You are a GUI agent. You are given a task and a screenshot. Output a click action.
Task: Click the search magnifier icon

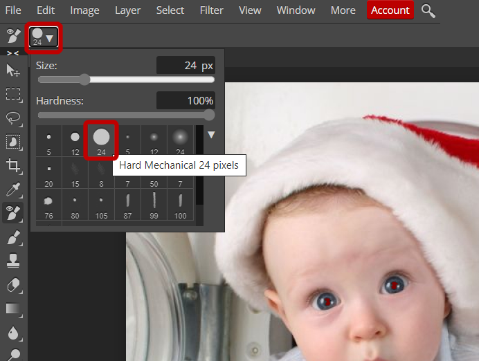(428, 10)
